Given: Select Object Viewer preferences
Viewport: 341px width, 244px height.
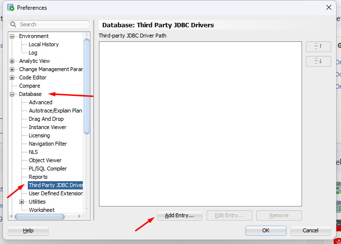Looking at the screenshot, I should coord(45,160).
